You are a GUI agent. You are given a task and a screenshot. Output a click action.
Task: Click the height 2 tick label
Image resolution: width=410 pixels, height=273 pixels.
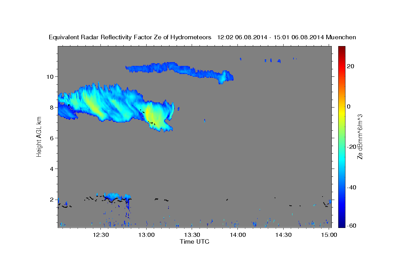coord(52,200)
